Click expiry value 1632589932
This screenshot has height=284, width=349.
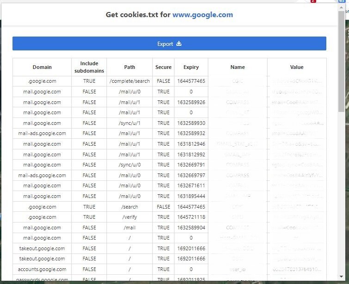pos(191,133)
